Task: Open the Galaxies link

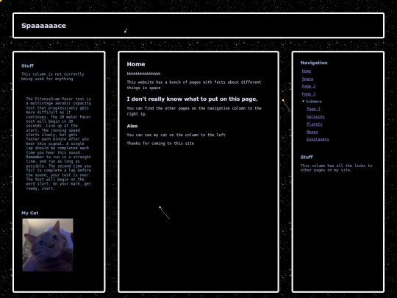Action: [x=315, y=116]
